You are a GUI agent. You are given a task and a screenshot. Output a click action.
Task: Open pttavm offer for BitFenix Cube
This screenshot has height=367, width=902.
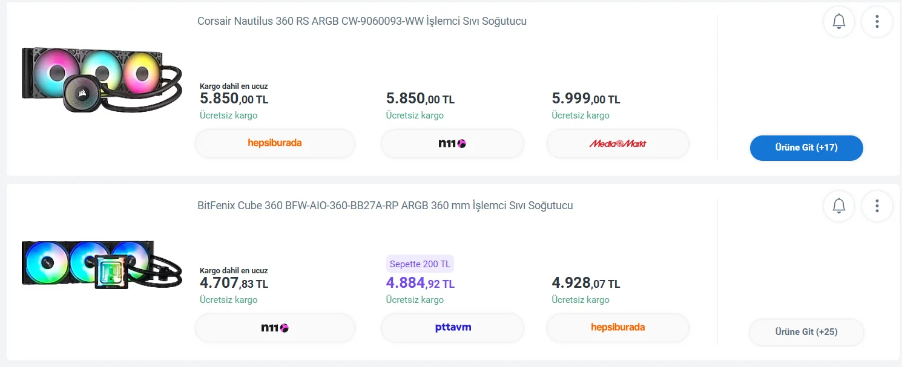click(x=452, y=328)
